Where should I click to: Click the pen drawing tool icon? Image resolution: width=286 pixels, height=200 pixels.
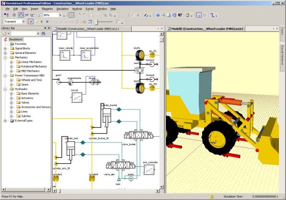146,15
